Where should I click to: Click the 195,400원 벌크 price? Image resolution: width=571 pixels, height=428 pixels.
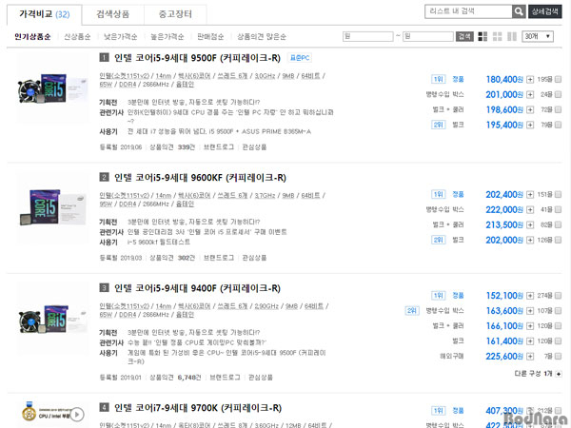504,125
